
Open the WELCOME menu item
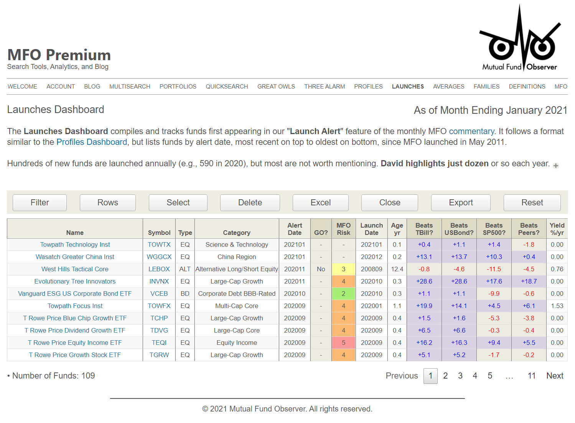pos(23,87)
